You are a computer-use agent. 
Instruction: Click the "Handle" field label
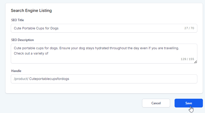[x=16, y=71]
